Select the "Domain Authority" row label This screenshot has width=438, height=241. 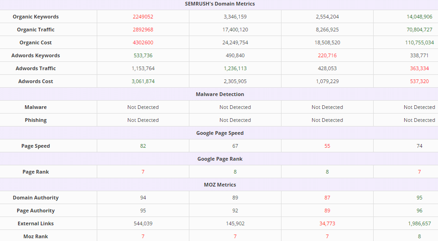[x=36, y=198]
